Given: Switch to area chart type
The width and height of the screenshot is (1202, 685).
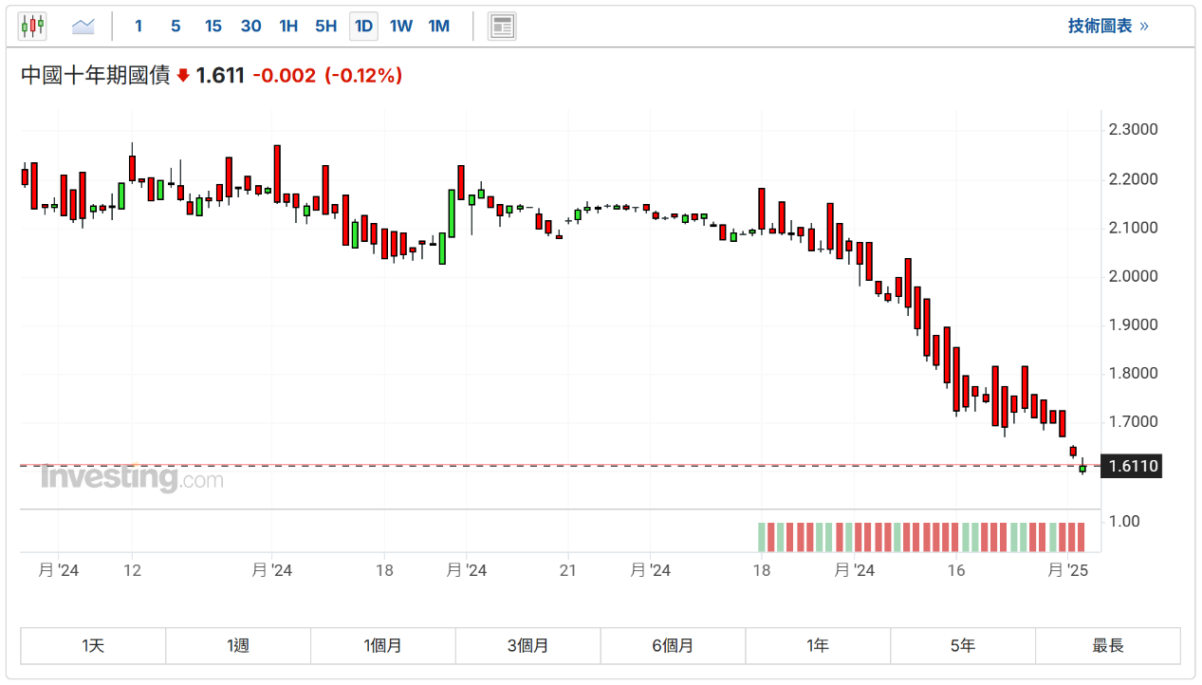Looking at the screenshot, I should coord(83,27).
